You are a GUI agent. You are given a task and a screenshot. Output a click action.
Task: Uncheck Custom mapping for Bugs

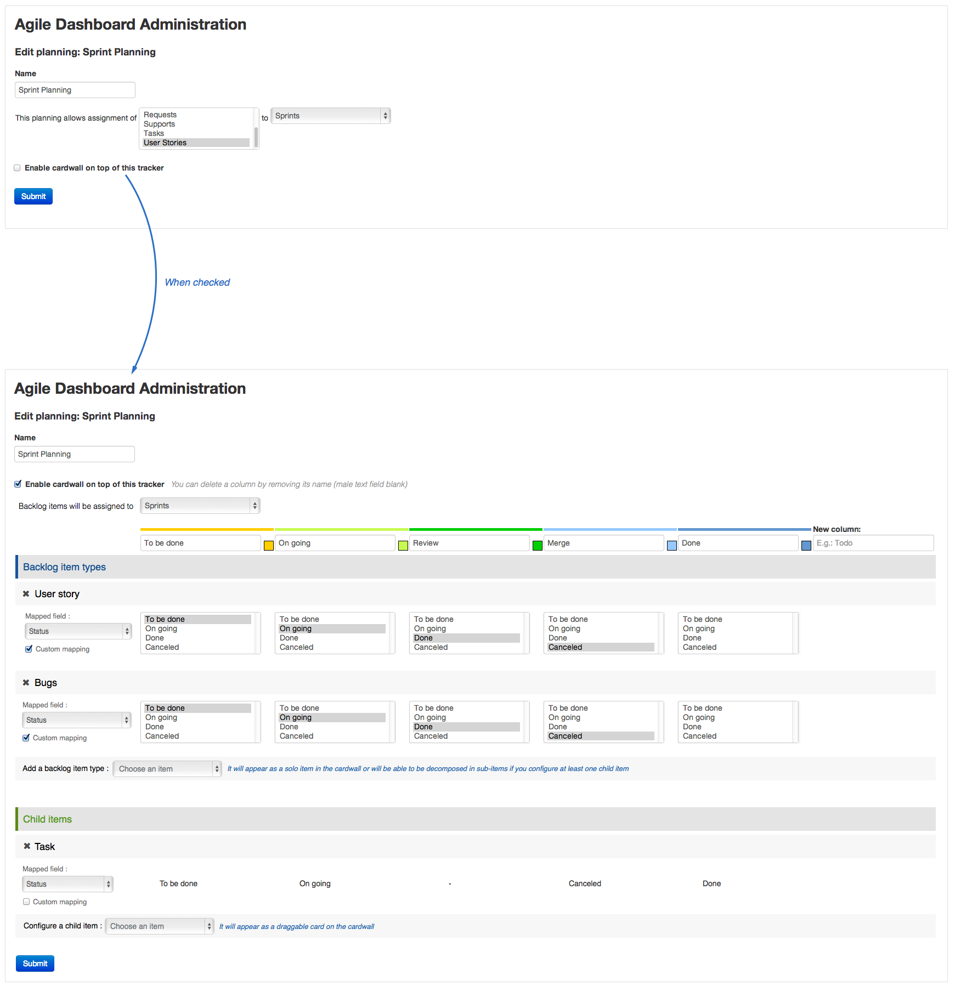(26, 738)
